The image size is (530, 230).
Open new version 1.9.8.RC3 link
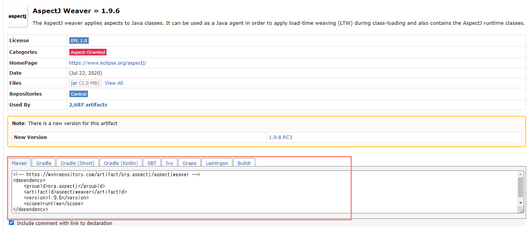pos(280,137)
